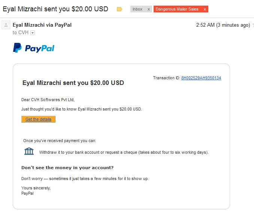Click 'Don't see the money' heading
Screen dimensions: 254x218
pyautogui.click(x=67, y=168)
